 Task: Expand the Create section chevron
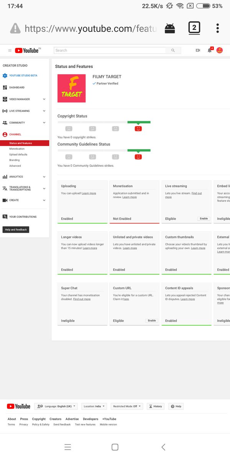(44, 200)
